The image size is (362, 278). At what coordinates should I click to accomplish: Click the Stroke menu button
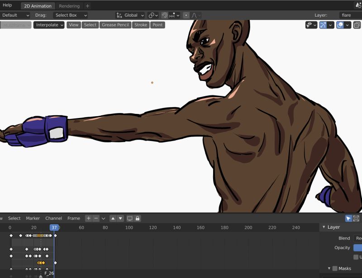141,25
